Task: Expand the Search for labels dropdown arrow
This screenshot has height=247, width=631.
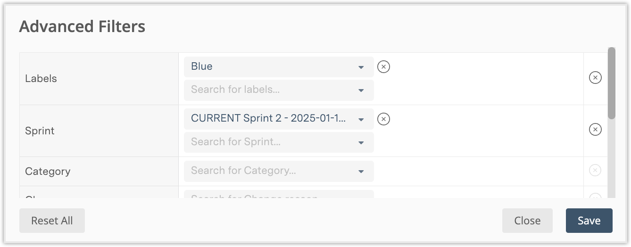Action: pyautogui.click(x=361, y=90)
